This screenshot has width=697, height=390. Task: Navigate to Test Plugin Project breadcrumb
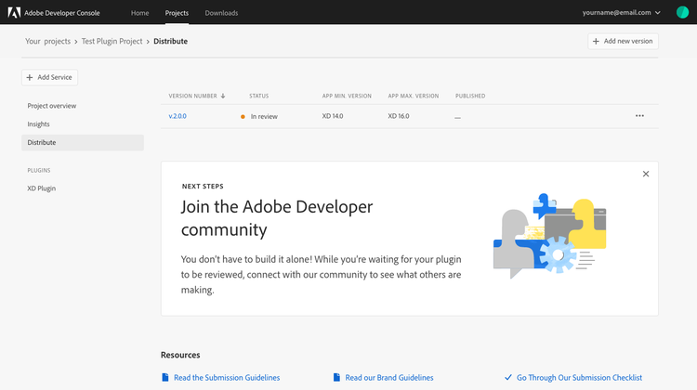(112, 41)
